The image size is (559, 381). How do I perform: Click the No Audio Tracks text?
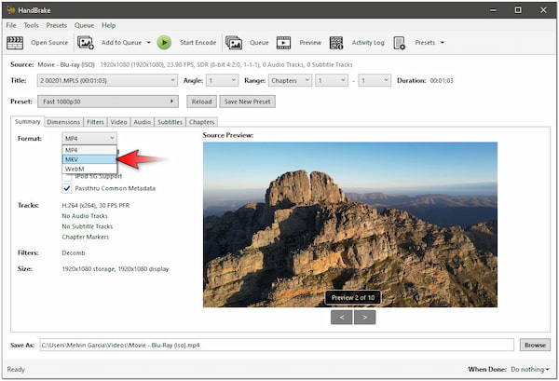click(85, 216)
